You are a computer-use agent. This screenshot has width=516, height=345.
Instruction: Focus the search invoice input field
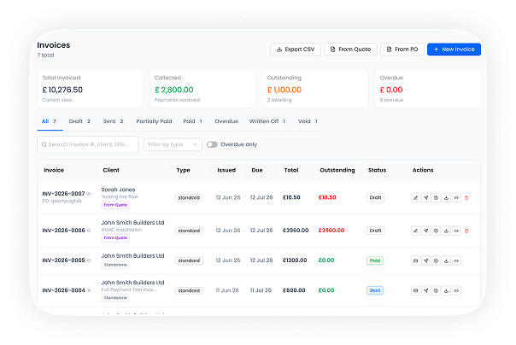click(x=88, y=144)
